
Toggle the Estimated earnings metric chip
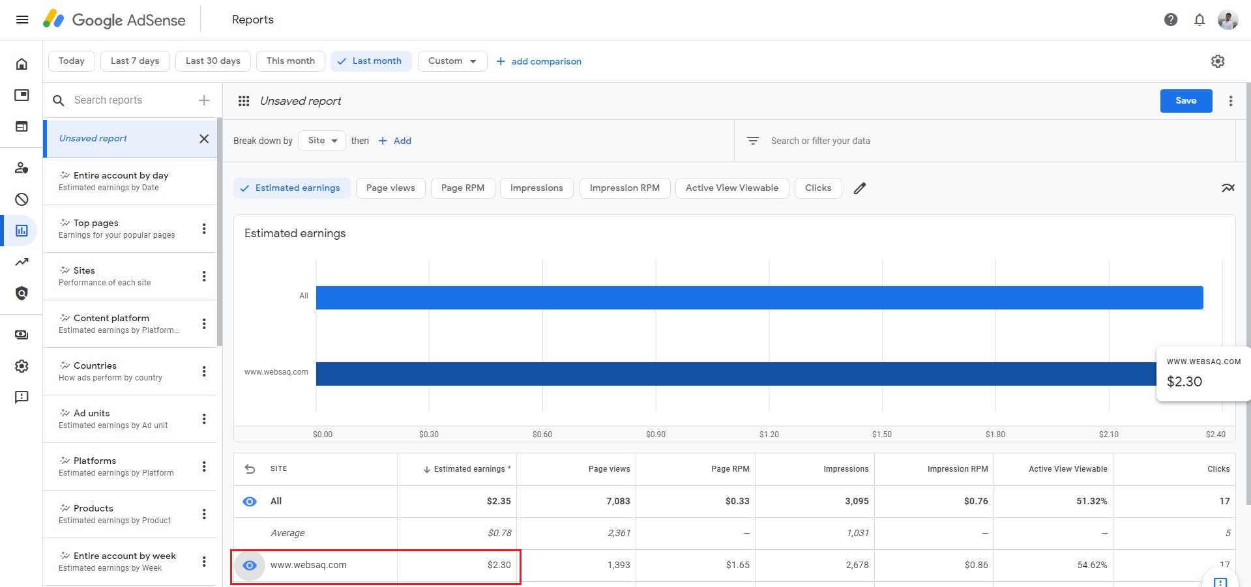click(x=291, y=188)
